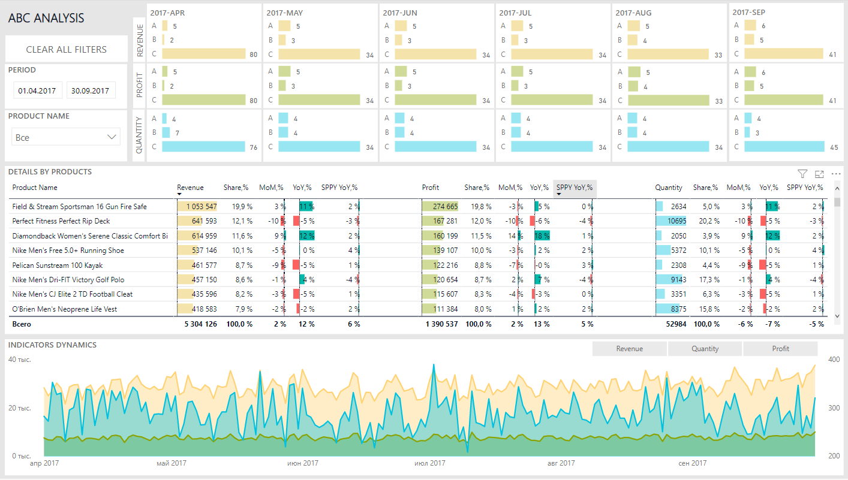Click the period end date field 30.09.2017
Screen dimensions: 848x480
point(90,91)
